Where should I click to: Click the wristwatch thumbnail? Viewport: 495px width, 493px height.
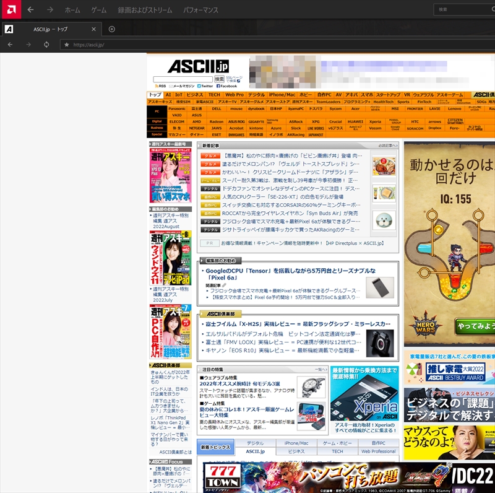311,387
